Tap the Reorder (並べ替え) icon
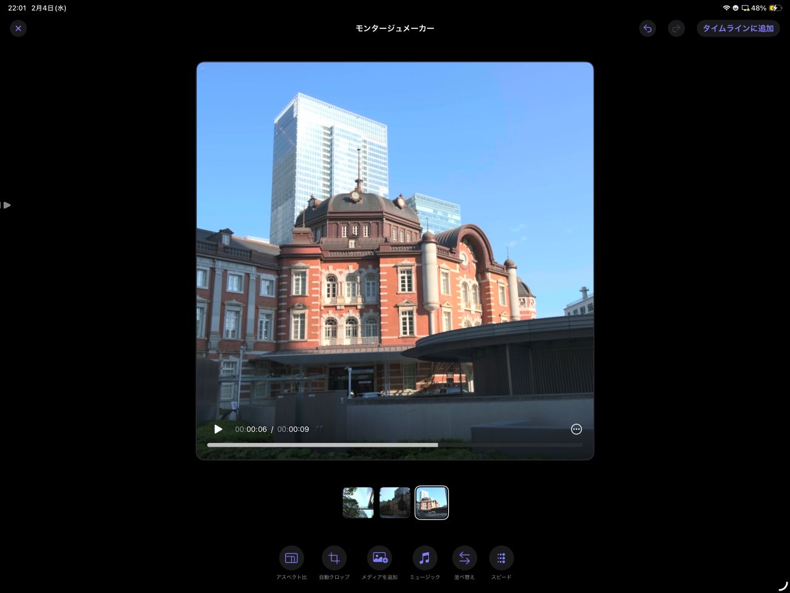Screen dimensions: 790x593 [464, 558]
